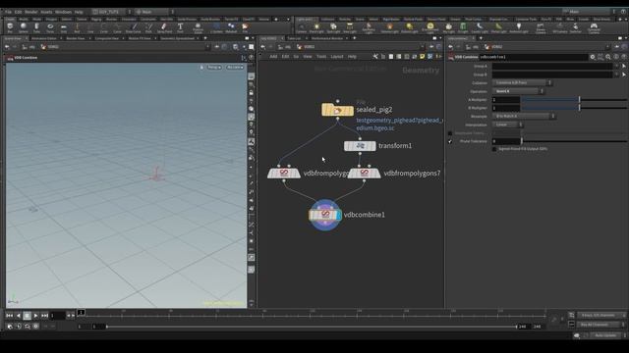
Task: Select the Grid shelf tool
Action: (x=63, y=27)
